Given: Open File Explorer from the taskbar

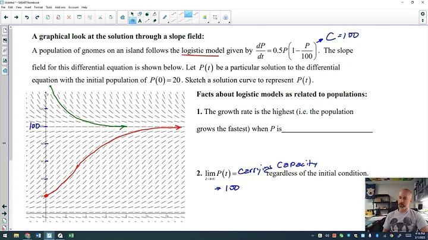Looking at the screenshot, I should [x=16, y=236].
